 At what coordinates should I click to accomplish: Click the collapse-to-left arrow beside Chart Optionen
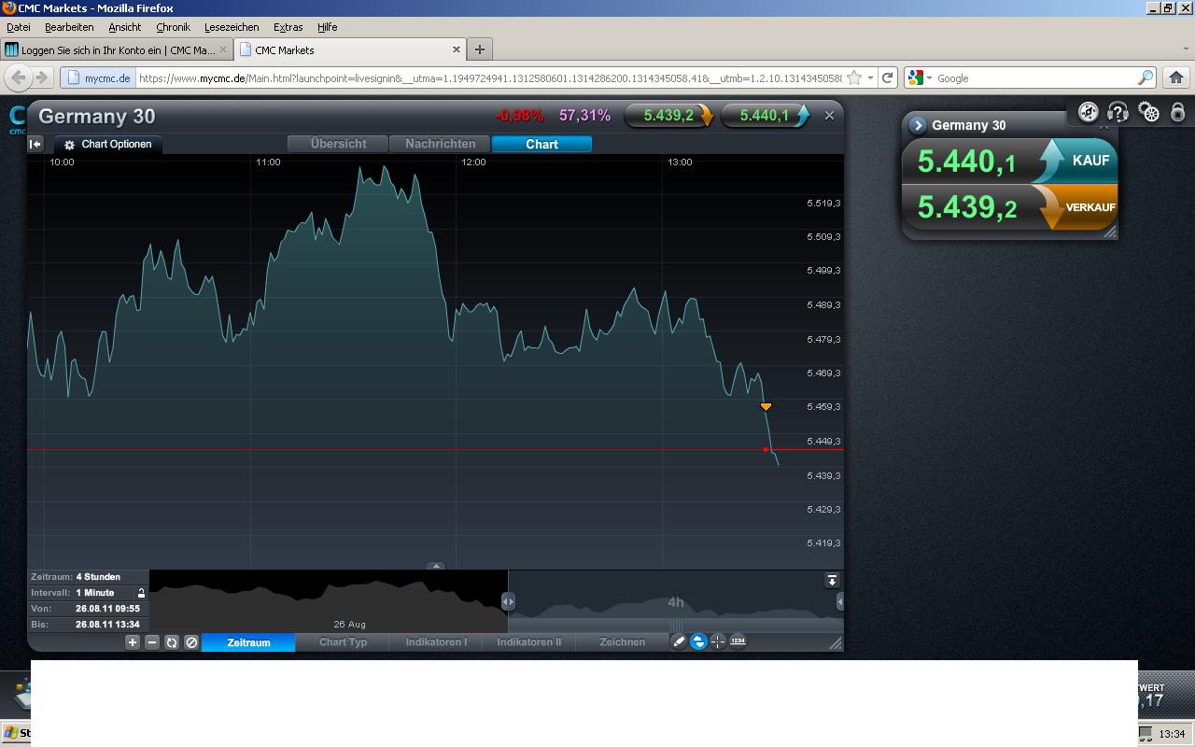(35, 144)
